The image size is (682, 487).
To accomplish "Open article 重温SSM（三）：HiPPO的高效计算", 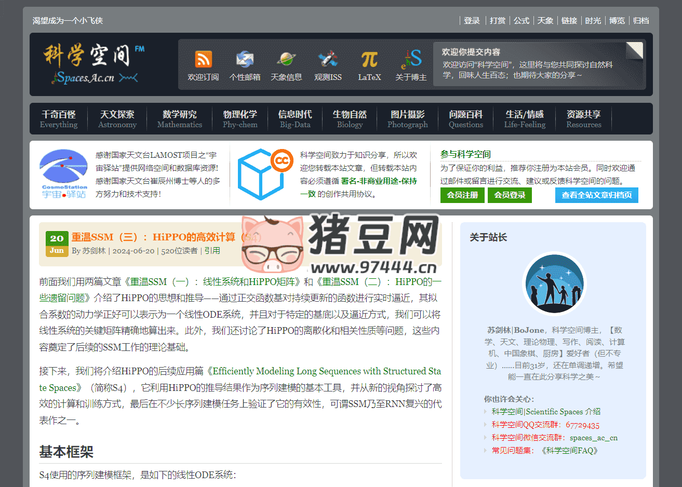I will [x=156, y=236].
